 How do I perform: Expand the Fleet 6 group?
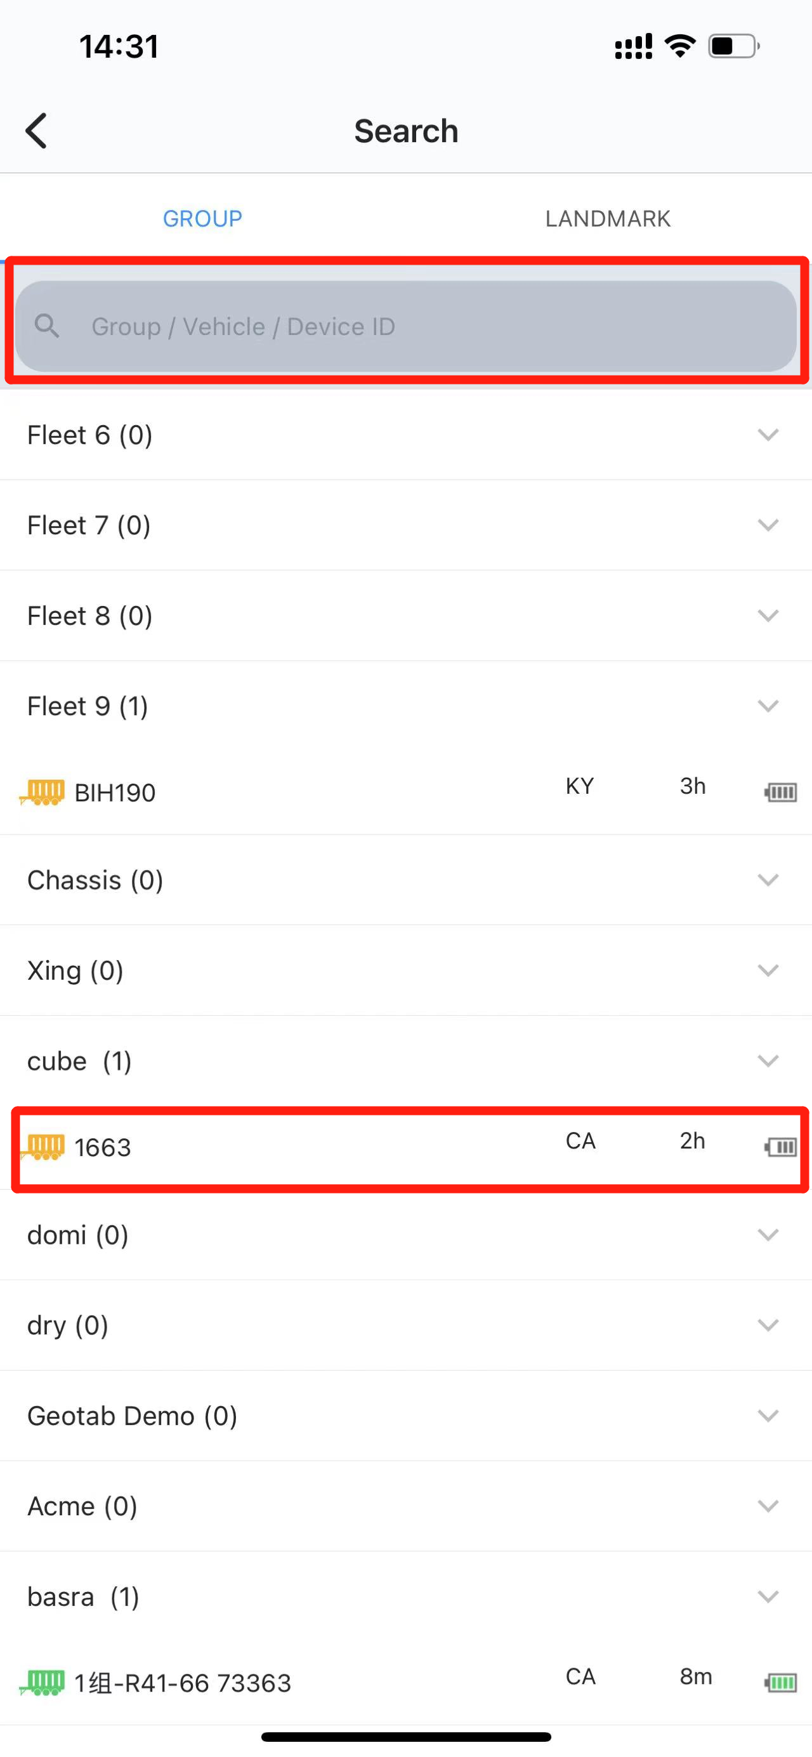[x=768, y=435]
